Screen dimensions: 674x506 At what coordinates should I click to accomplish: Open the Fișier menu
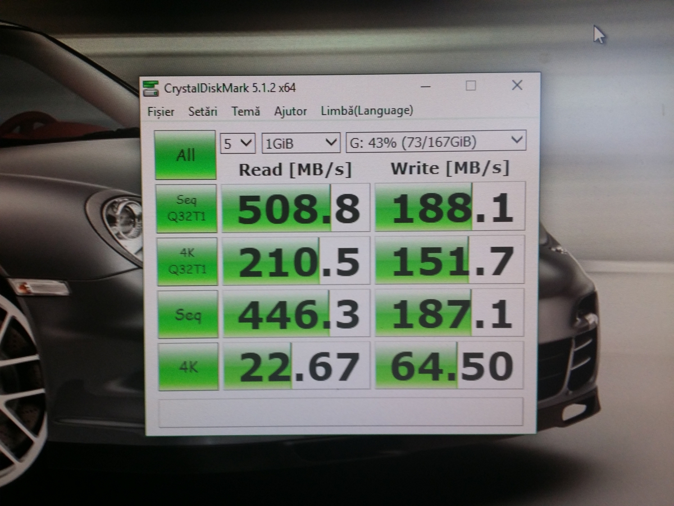(161, 111)
